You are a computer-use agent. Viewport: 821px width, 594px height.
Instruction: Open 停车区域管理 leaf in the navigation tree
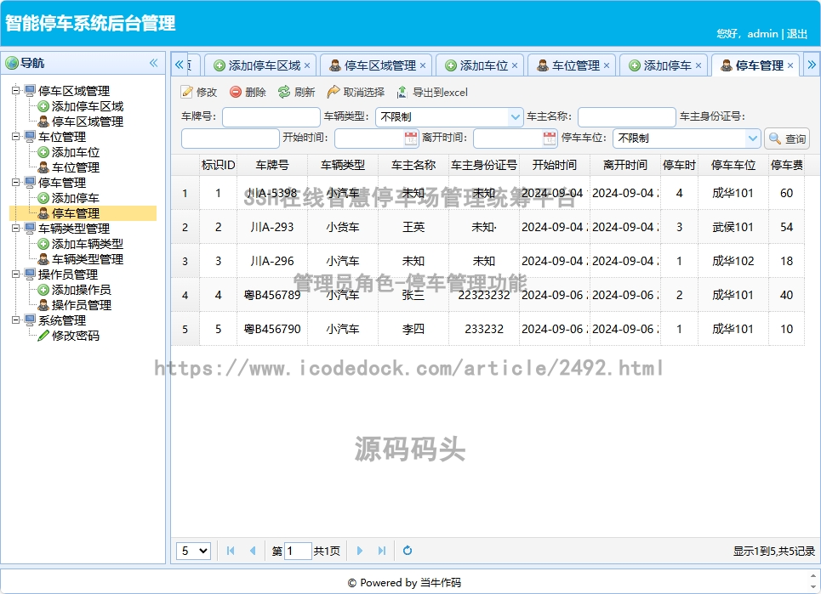pos(88,122)
